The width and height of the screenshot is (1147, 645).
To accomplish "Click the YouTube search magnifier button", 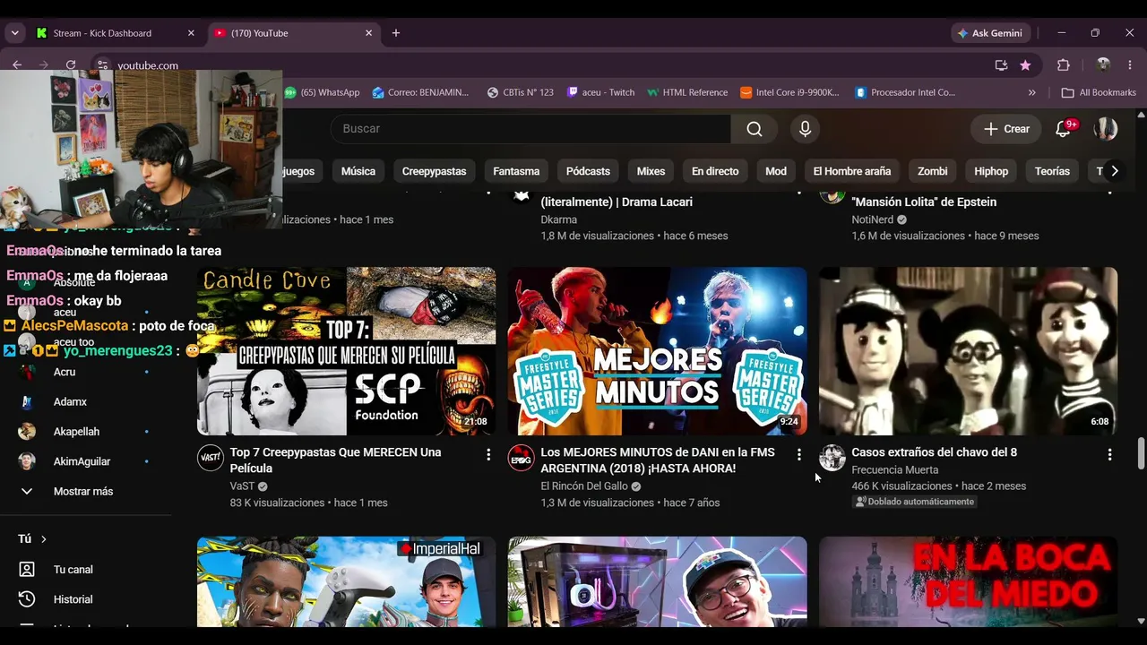I will click(x=755, y=129).
